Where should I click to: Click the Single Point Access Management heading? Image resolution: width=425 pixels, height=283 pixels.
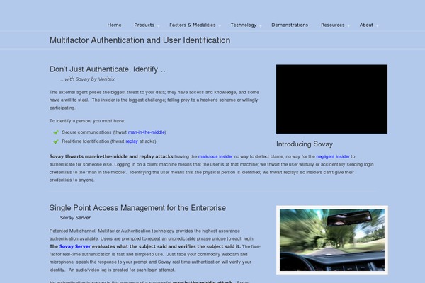click(x=137, y=208)
